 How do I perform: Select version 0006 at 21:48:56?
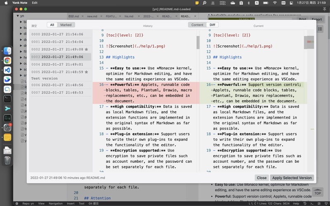(x=61, y=85)
